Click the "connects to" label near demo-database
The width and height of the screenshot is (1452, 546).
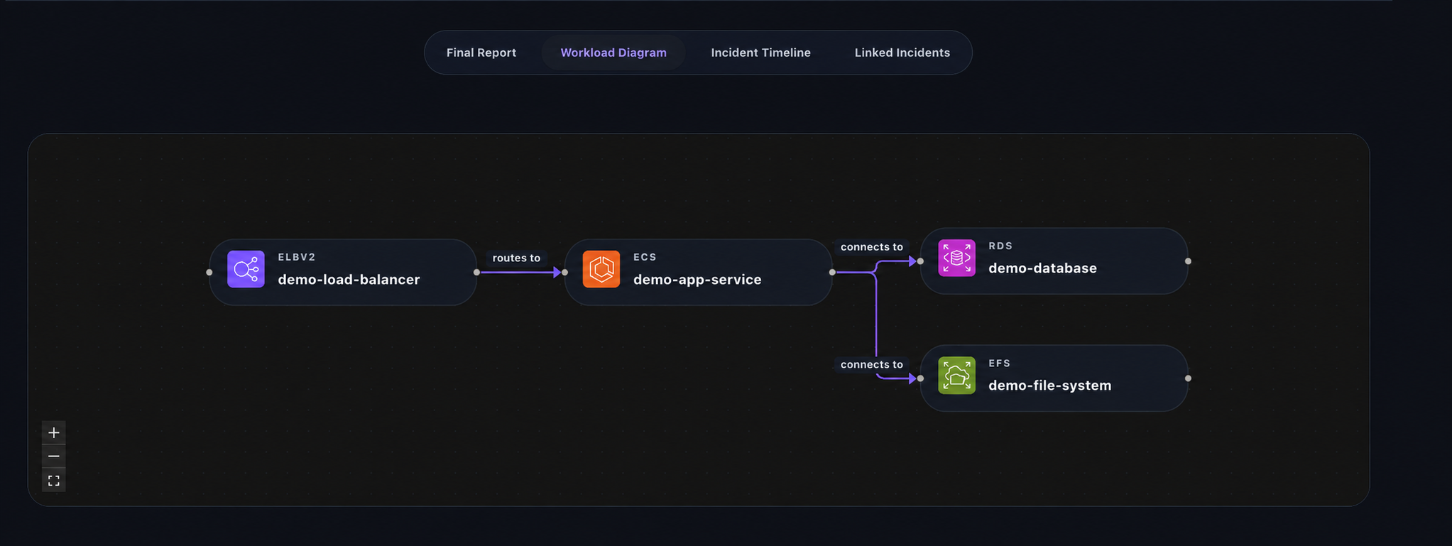[x=872, y=247]
